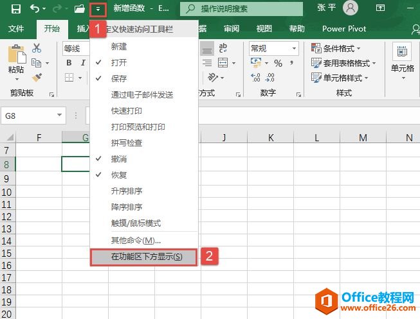Select column K header
The height and width of the screenshot is (319, 420).
[x=271, y=138]
